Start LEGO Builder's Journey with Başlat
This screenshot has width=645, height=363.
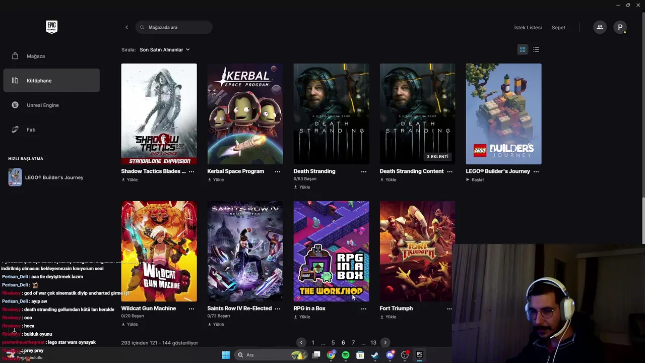(x=475, y=180)
